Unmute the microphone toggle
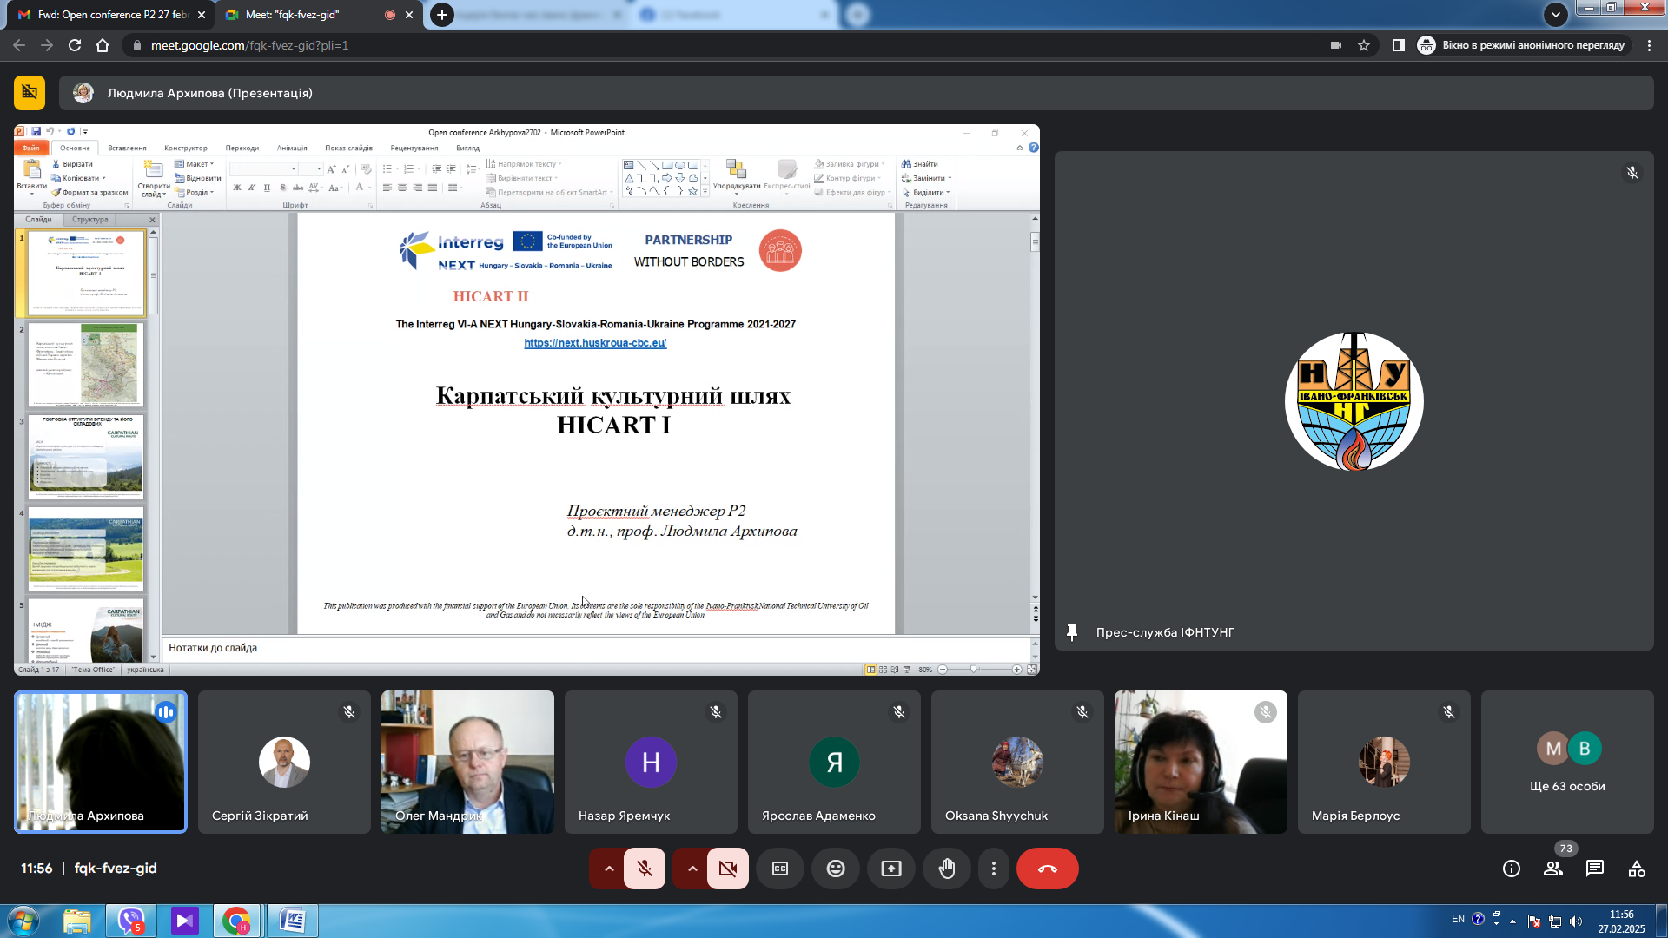Image resolution: width=1668 pixels, height=938 pixels. click(645, 869)
